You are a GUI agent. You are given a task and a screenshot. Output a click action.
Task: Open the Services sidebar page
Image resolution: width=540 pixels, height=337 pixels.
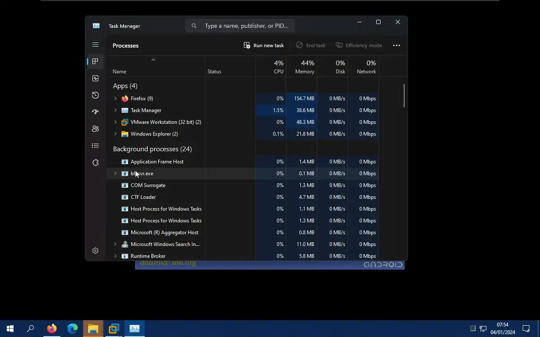pyautogui.click(x=95, y=163)
